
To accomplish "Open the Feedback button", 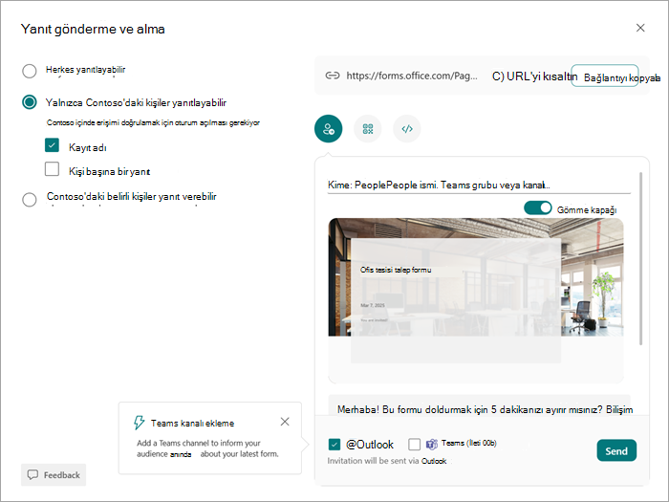I will [x=54, y=474].
